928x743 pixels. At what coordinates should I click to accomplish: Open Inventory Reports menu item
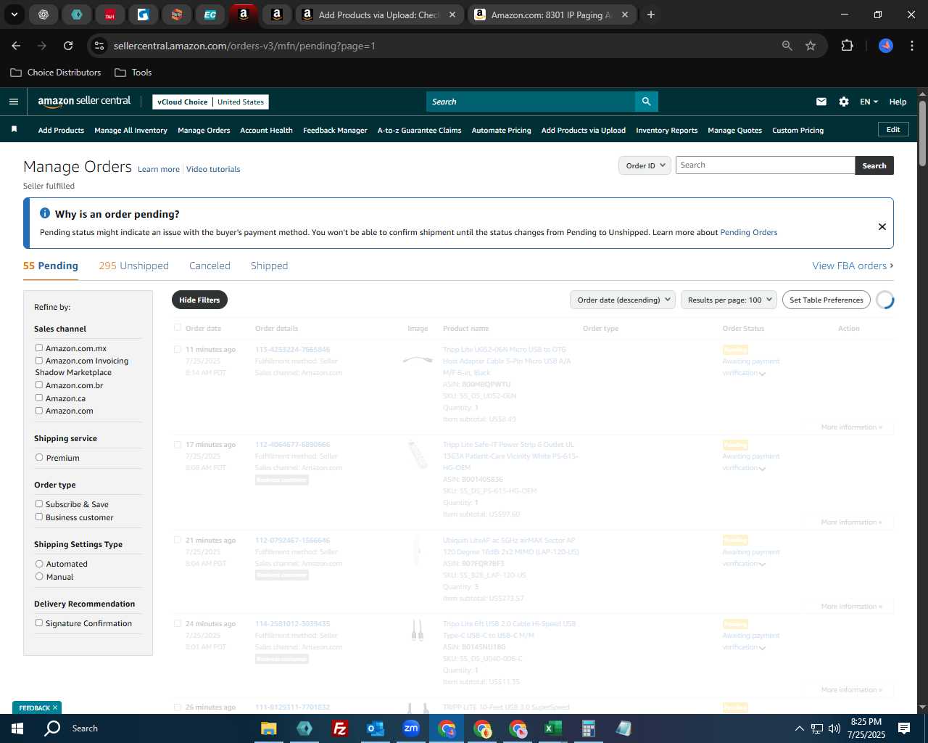666,131
